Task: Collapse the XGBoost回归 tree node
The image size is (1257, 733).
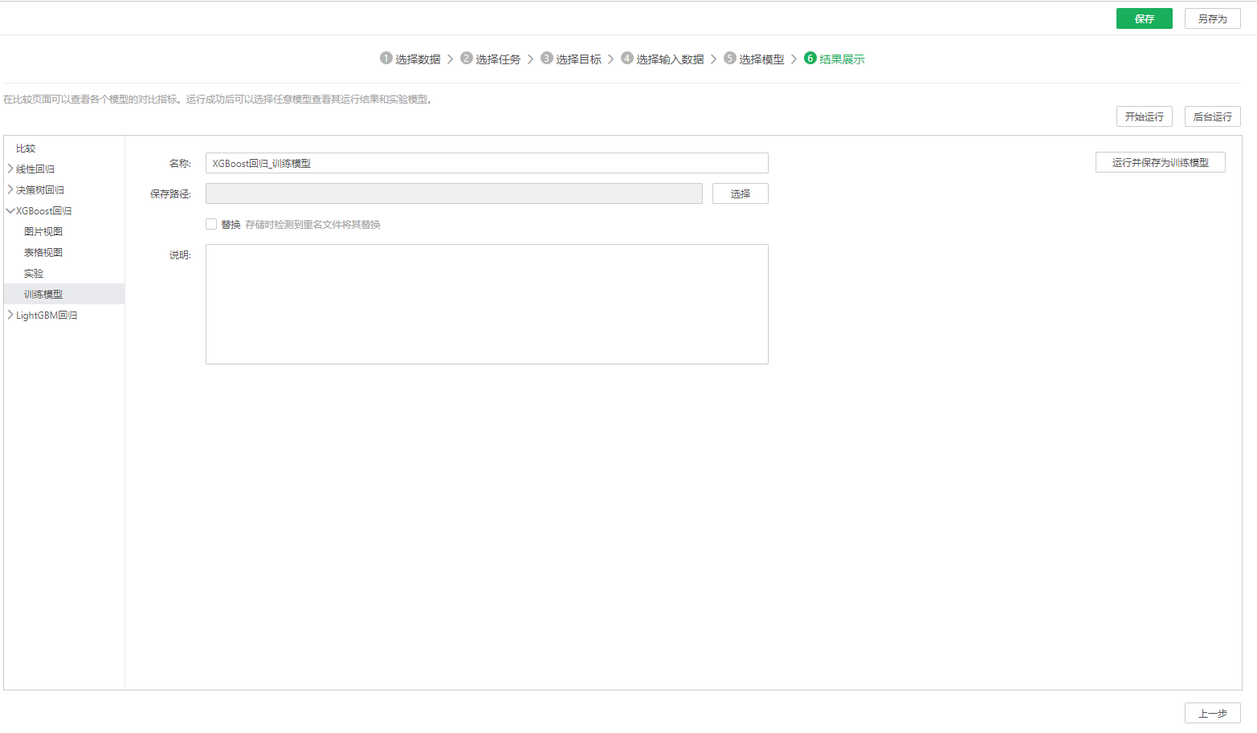Action: tap(10, 211)
